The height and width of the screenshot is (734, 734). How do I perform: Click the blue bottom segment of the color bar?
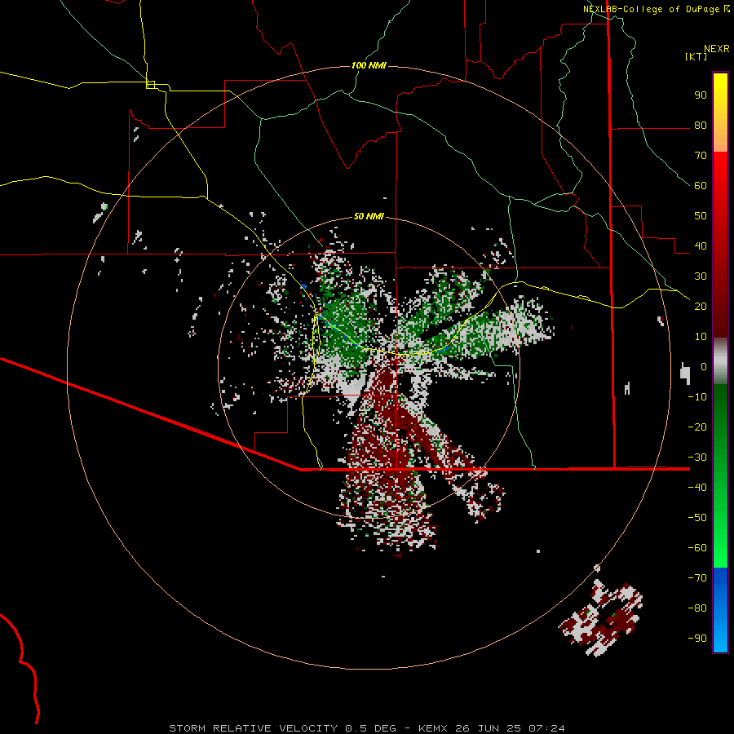coord(720,610)
